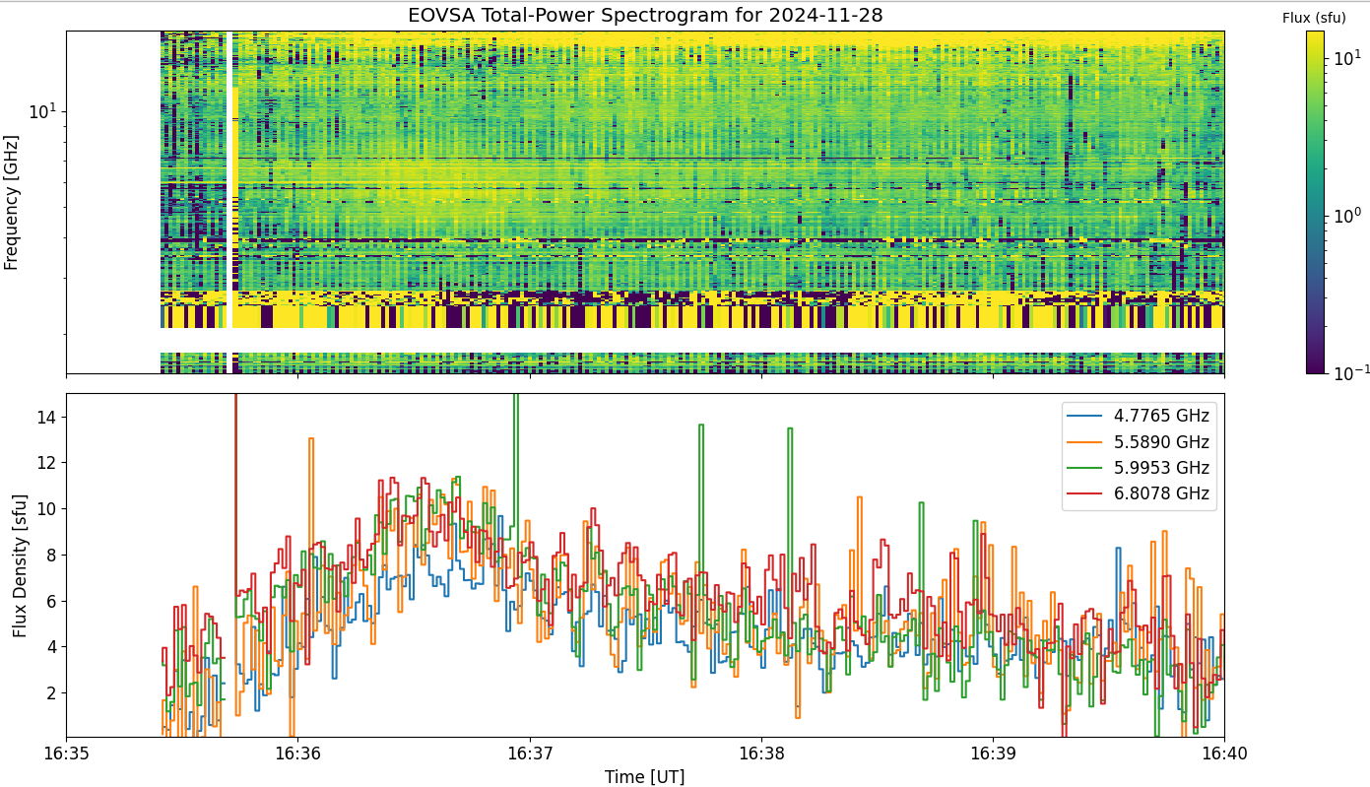
Task: Click the 'Time [UT]' axis label
Action: [x=645, y=776]
